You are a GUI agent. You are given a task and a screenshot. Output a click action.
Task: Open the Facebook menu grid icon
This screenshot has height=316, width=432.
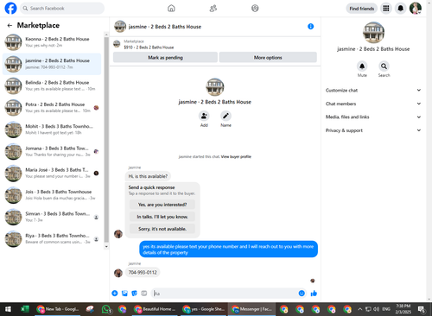click(x=386, y=9)
